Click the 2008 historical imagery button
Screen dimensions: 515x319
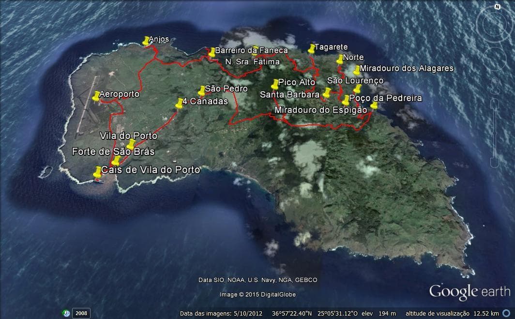pos(81,313)
